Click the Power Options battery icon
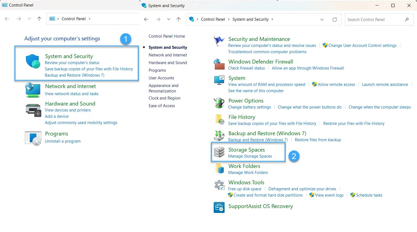Image resolution: width=417 pixels, height=232 pixels. tap(219, 103)
